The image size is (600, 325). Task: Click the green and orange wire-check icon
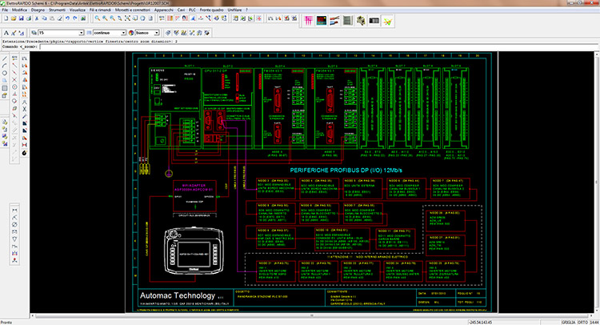(x=388, y=21)
